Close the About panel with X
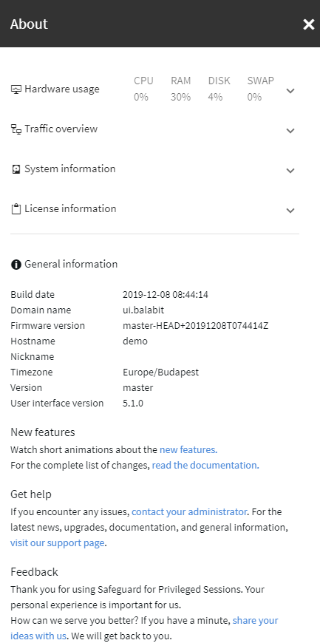Viewport: 320px width, 643px height. (308, 24)
